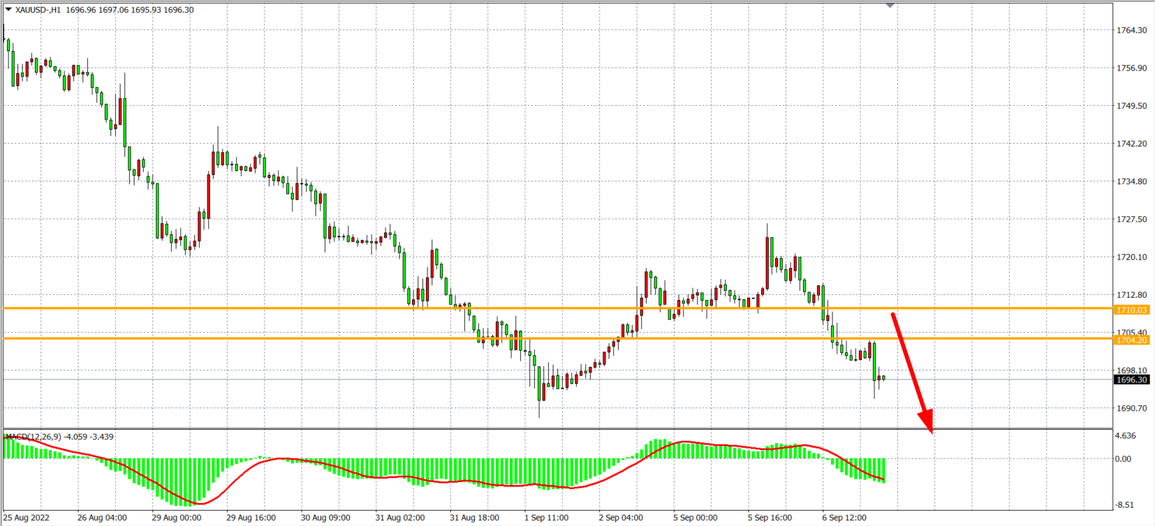Image resolution: width=1155 pixels, height=526 pixels.
Task: Click the 1727.50 price scale label
Action: click(x=1131, y=219)
